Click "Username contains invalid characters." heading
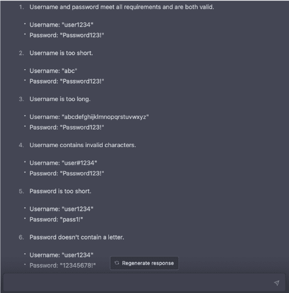289x293 pixels. [82, 145]
